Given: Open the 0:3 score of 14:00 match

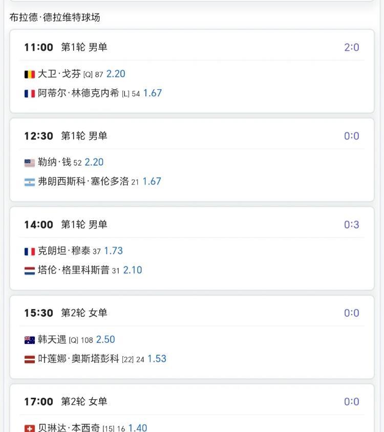Looking at the screenshot, I should click(x=351, y=224).
